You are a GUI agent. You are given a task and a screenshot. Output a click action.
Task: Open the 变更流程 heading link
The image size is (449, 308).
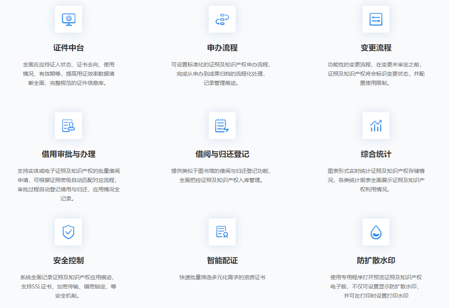click(x=376, y=48)
